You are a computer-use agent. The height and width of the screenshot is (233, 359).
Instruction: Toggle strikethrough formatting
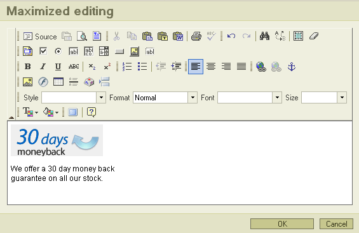click(74, 67)
